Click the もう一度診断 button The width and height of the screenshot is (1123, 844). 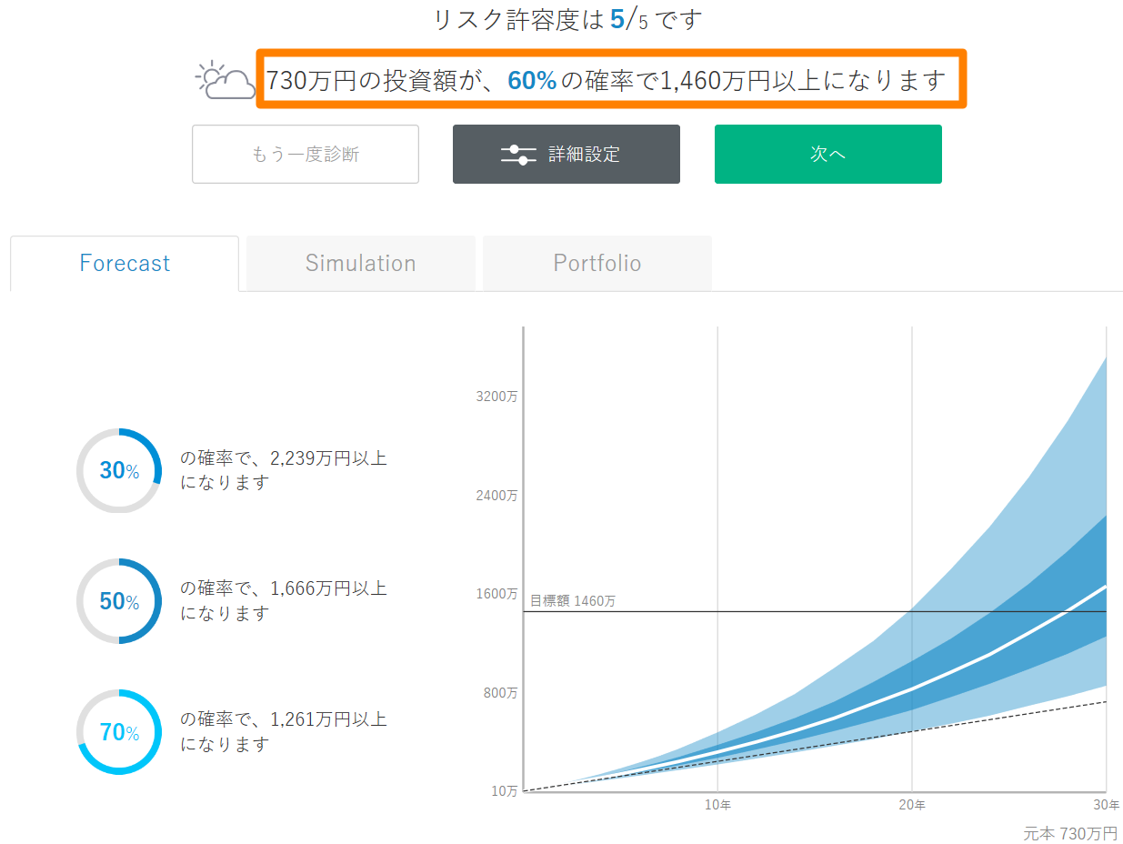(x=306, y=155)
